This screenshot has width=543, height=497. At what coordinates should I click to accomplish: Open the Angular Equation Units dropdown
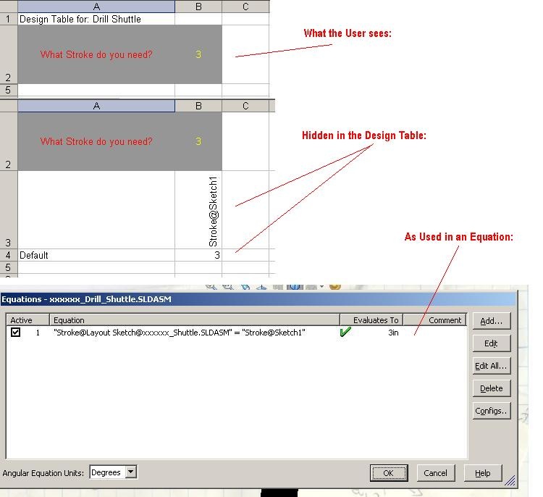130,472
